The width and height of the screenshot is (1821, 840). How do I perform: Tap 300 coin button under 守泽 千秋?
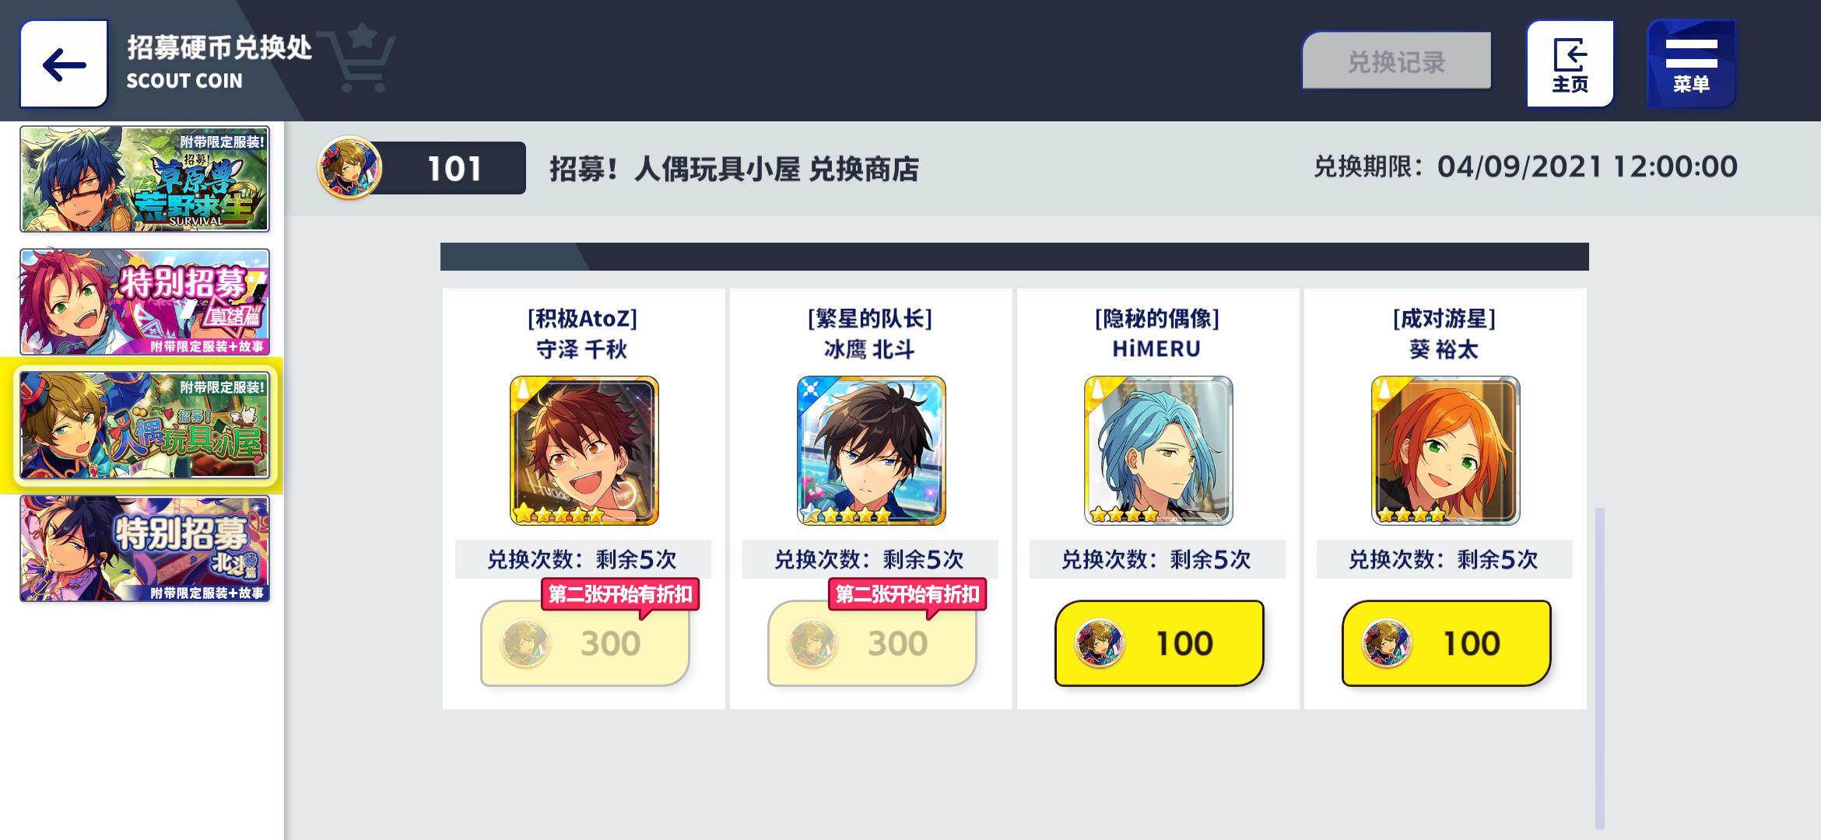click(x=584, y=643)
